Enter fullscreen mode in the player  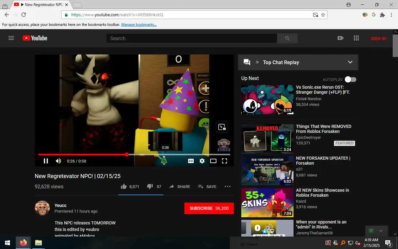pos(224,161)
